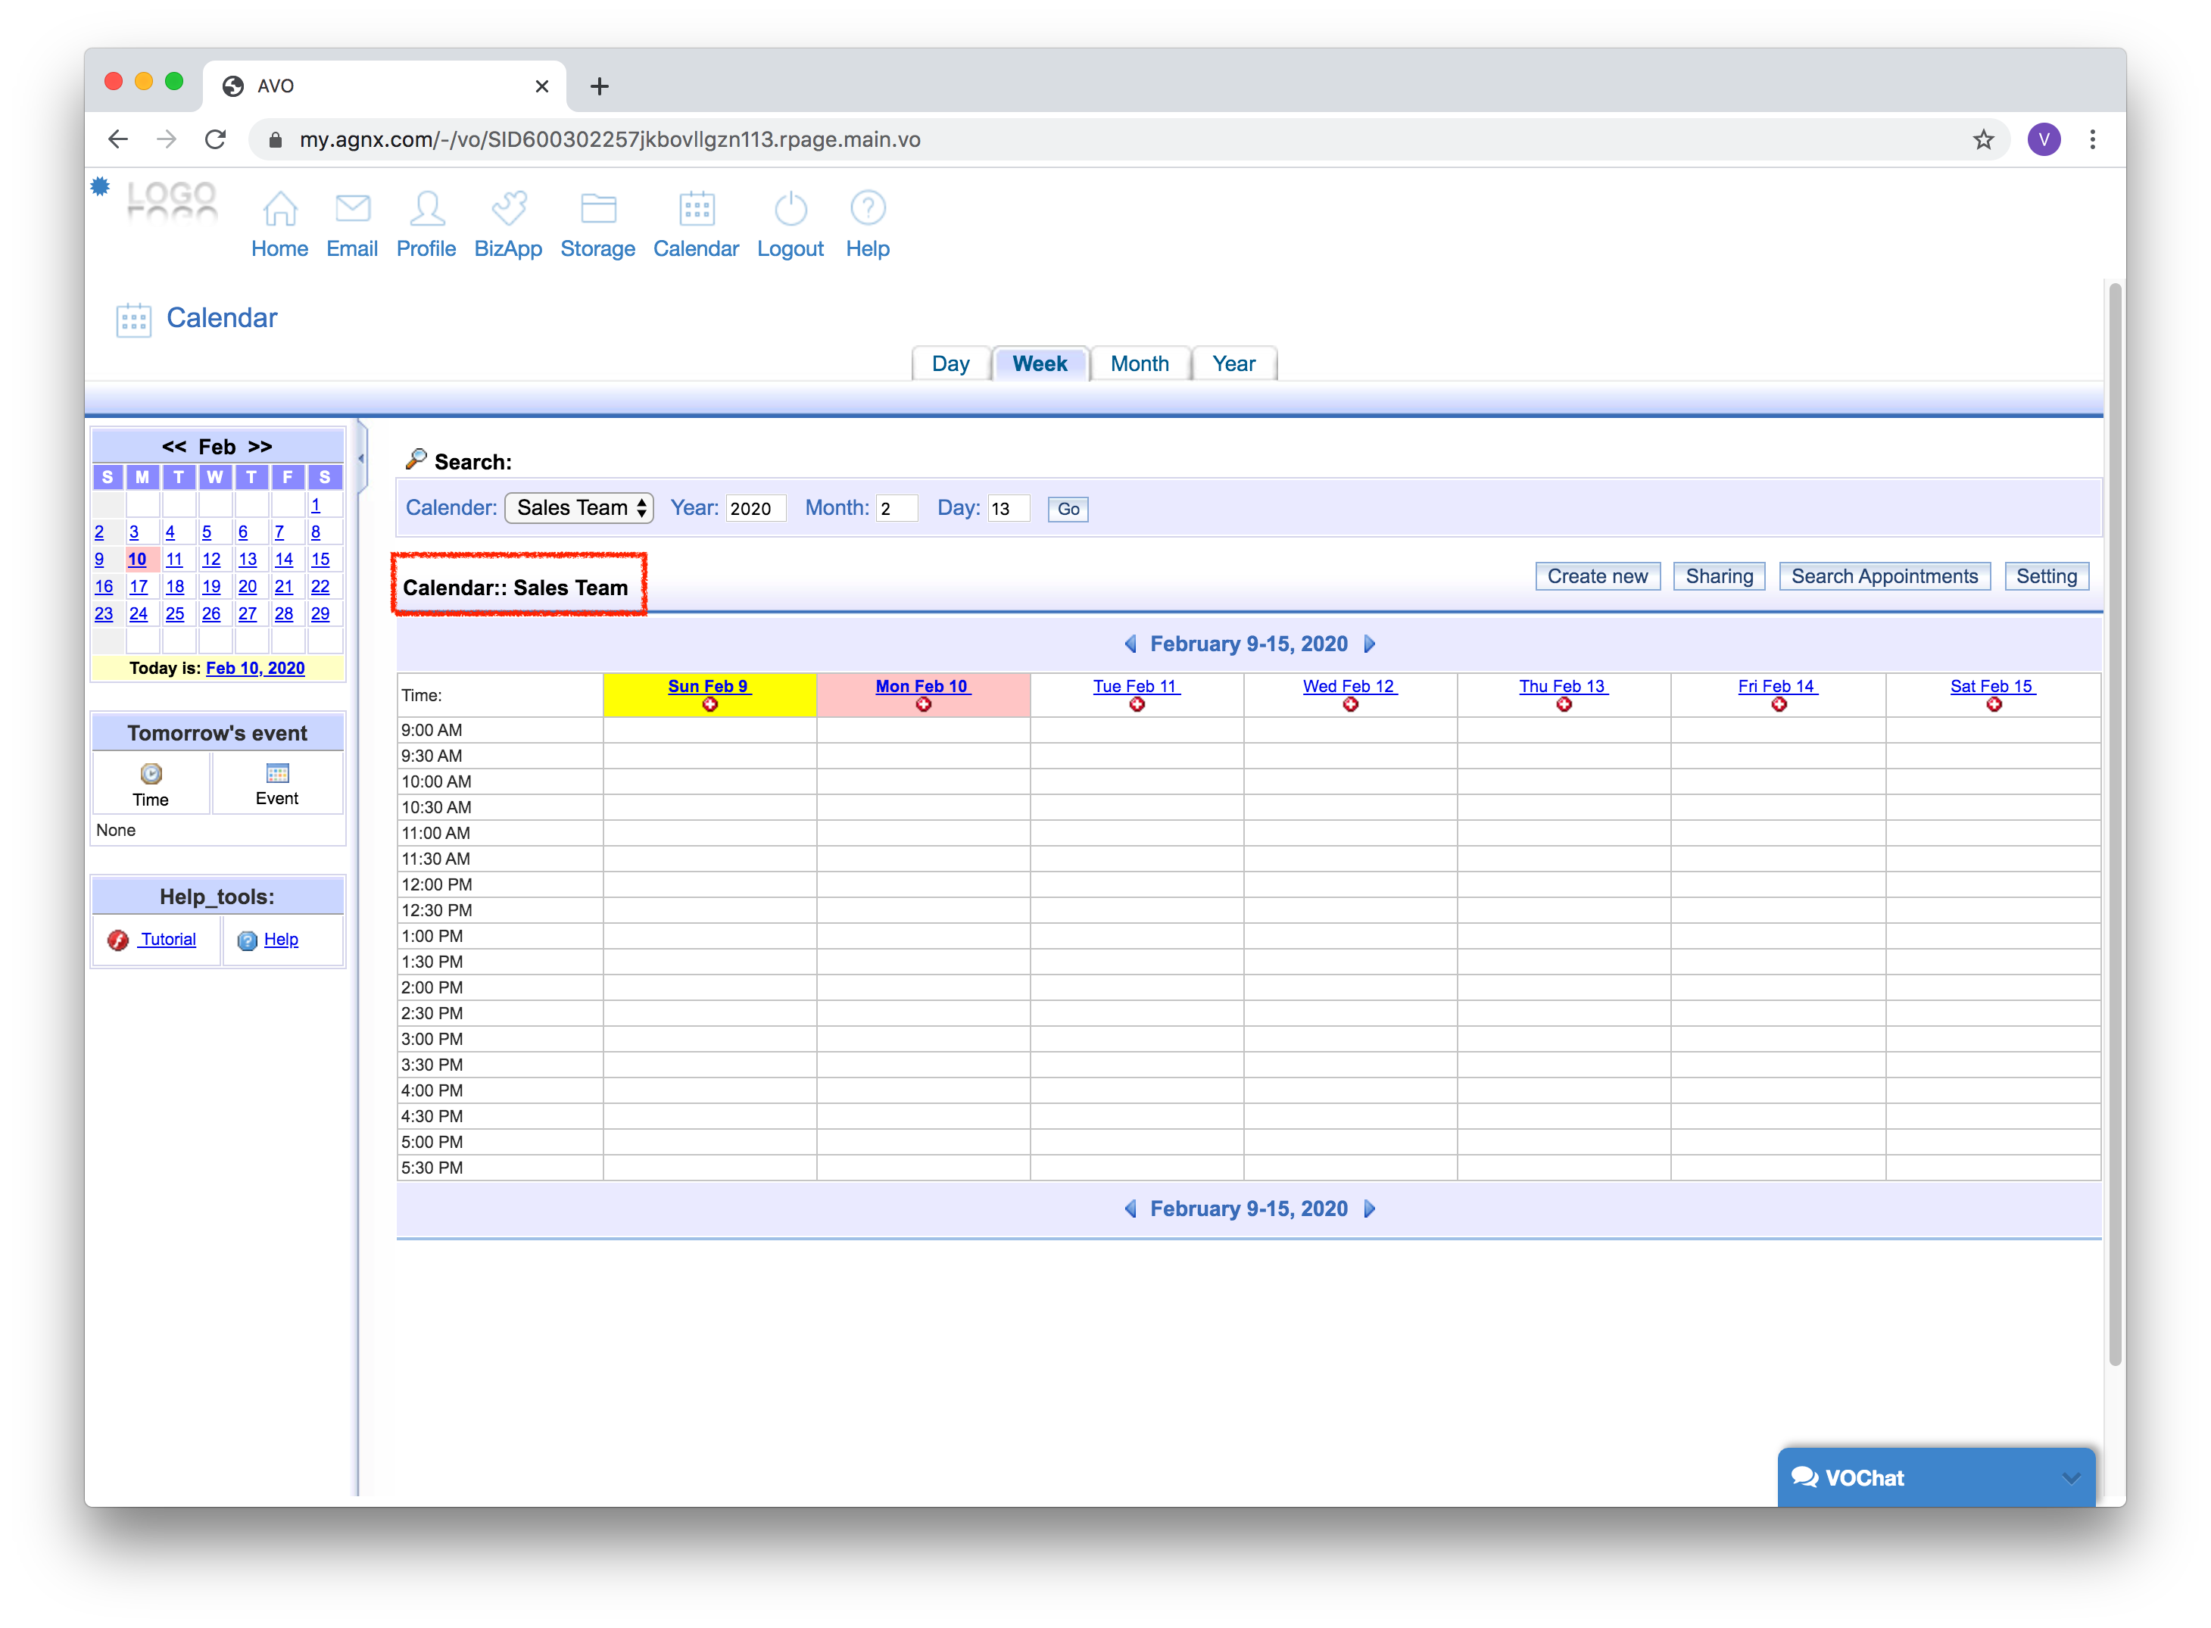Collapse the left sidebar with small arrow handle
This screenshot has width=2211, height=1628.
click(x=362, y=458)
